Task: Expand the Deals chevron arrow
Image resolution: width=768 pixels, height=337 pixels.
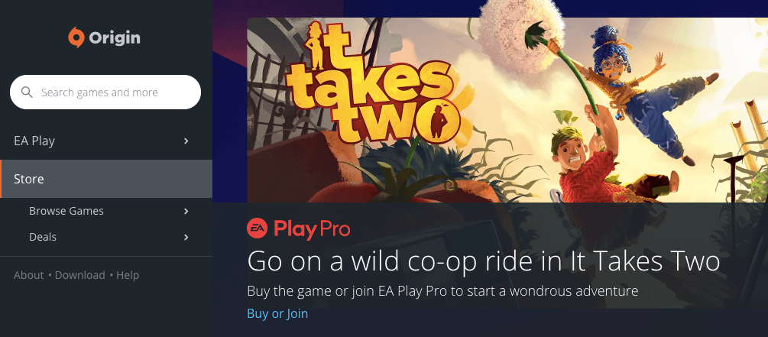Action: tap(186, 237)
